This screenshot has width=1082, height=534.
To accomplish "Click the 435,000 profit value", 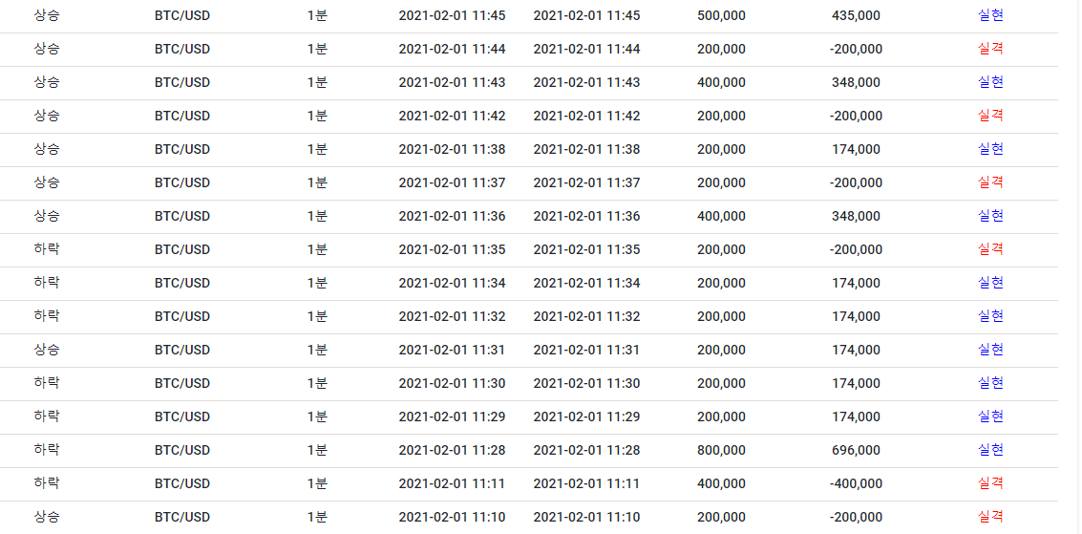I will [x=856, y=15].
